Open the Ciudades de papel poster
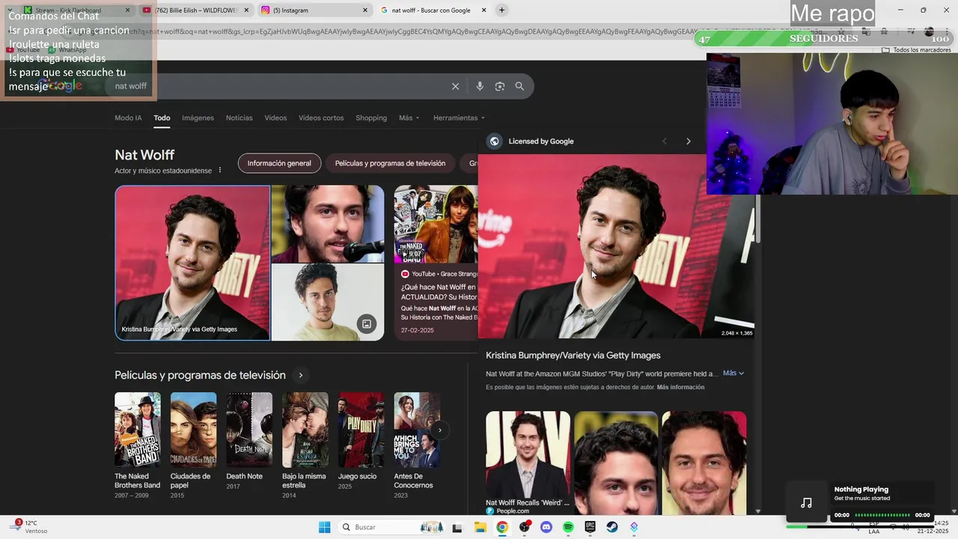This screenshot has width=958, height=539. (x=193, y=430)
